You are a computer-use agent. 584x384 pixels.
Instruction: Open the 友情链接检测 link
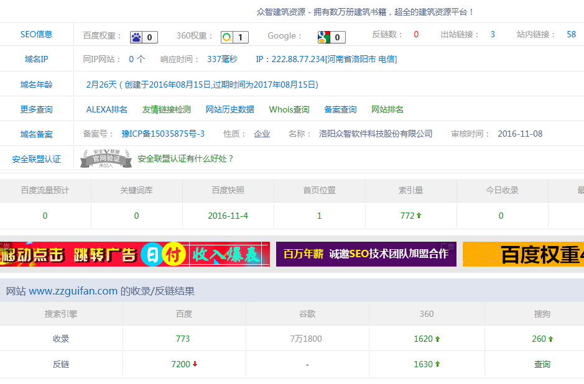tap(166, 109)
